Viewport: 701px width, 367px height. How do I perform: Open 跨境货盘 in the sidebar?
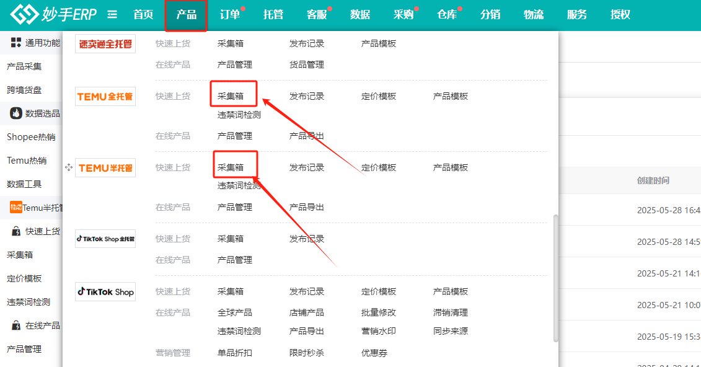tap(24, 90)
